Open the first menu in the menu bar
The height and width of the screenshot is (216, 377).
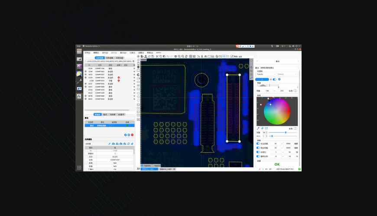[x=87, y=53]
